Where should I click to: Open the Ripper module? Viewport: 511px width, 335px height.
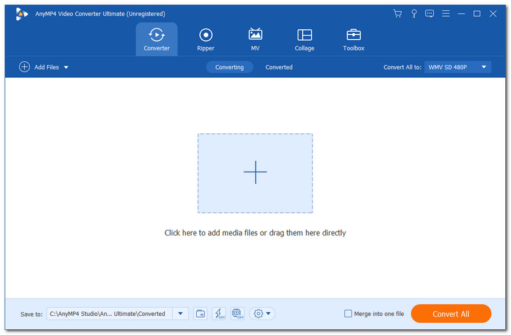point(206,40)
